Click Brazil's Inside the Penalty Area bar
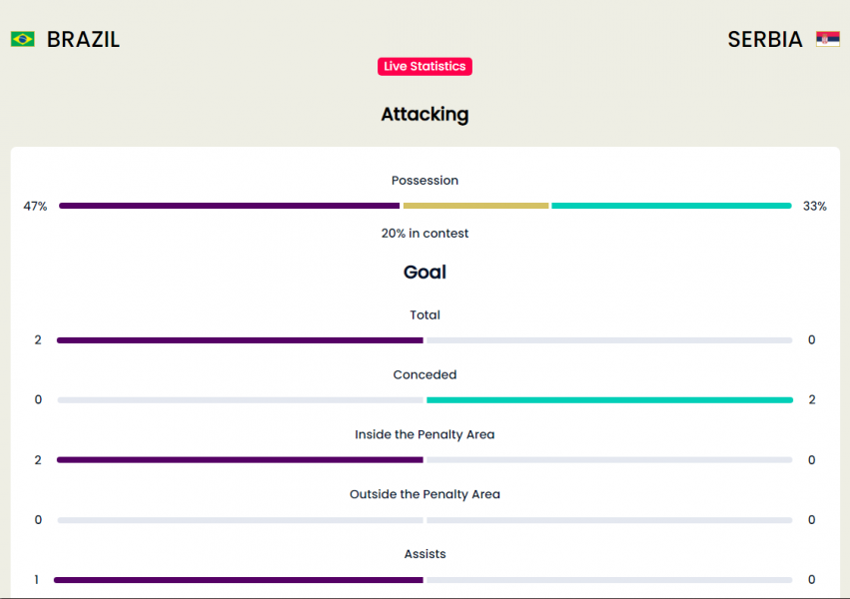The image size is (850, 599). 240,460
